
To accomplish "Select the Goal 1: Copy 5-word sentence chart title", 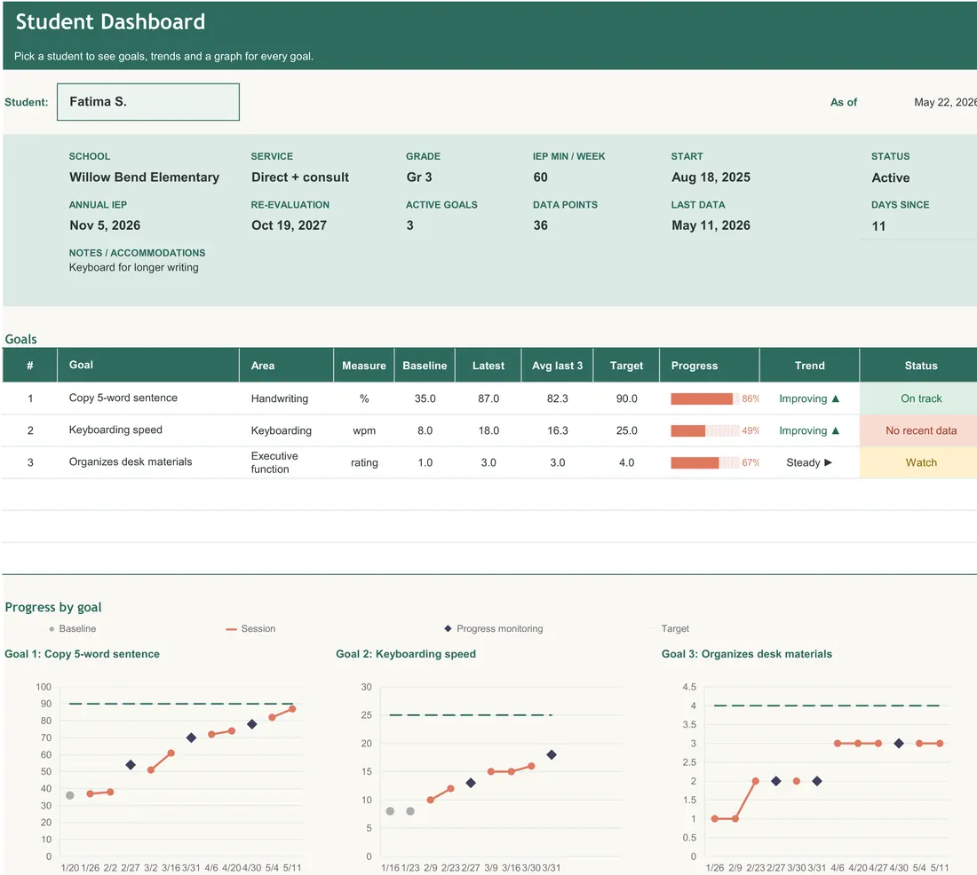I will [82, 654].
